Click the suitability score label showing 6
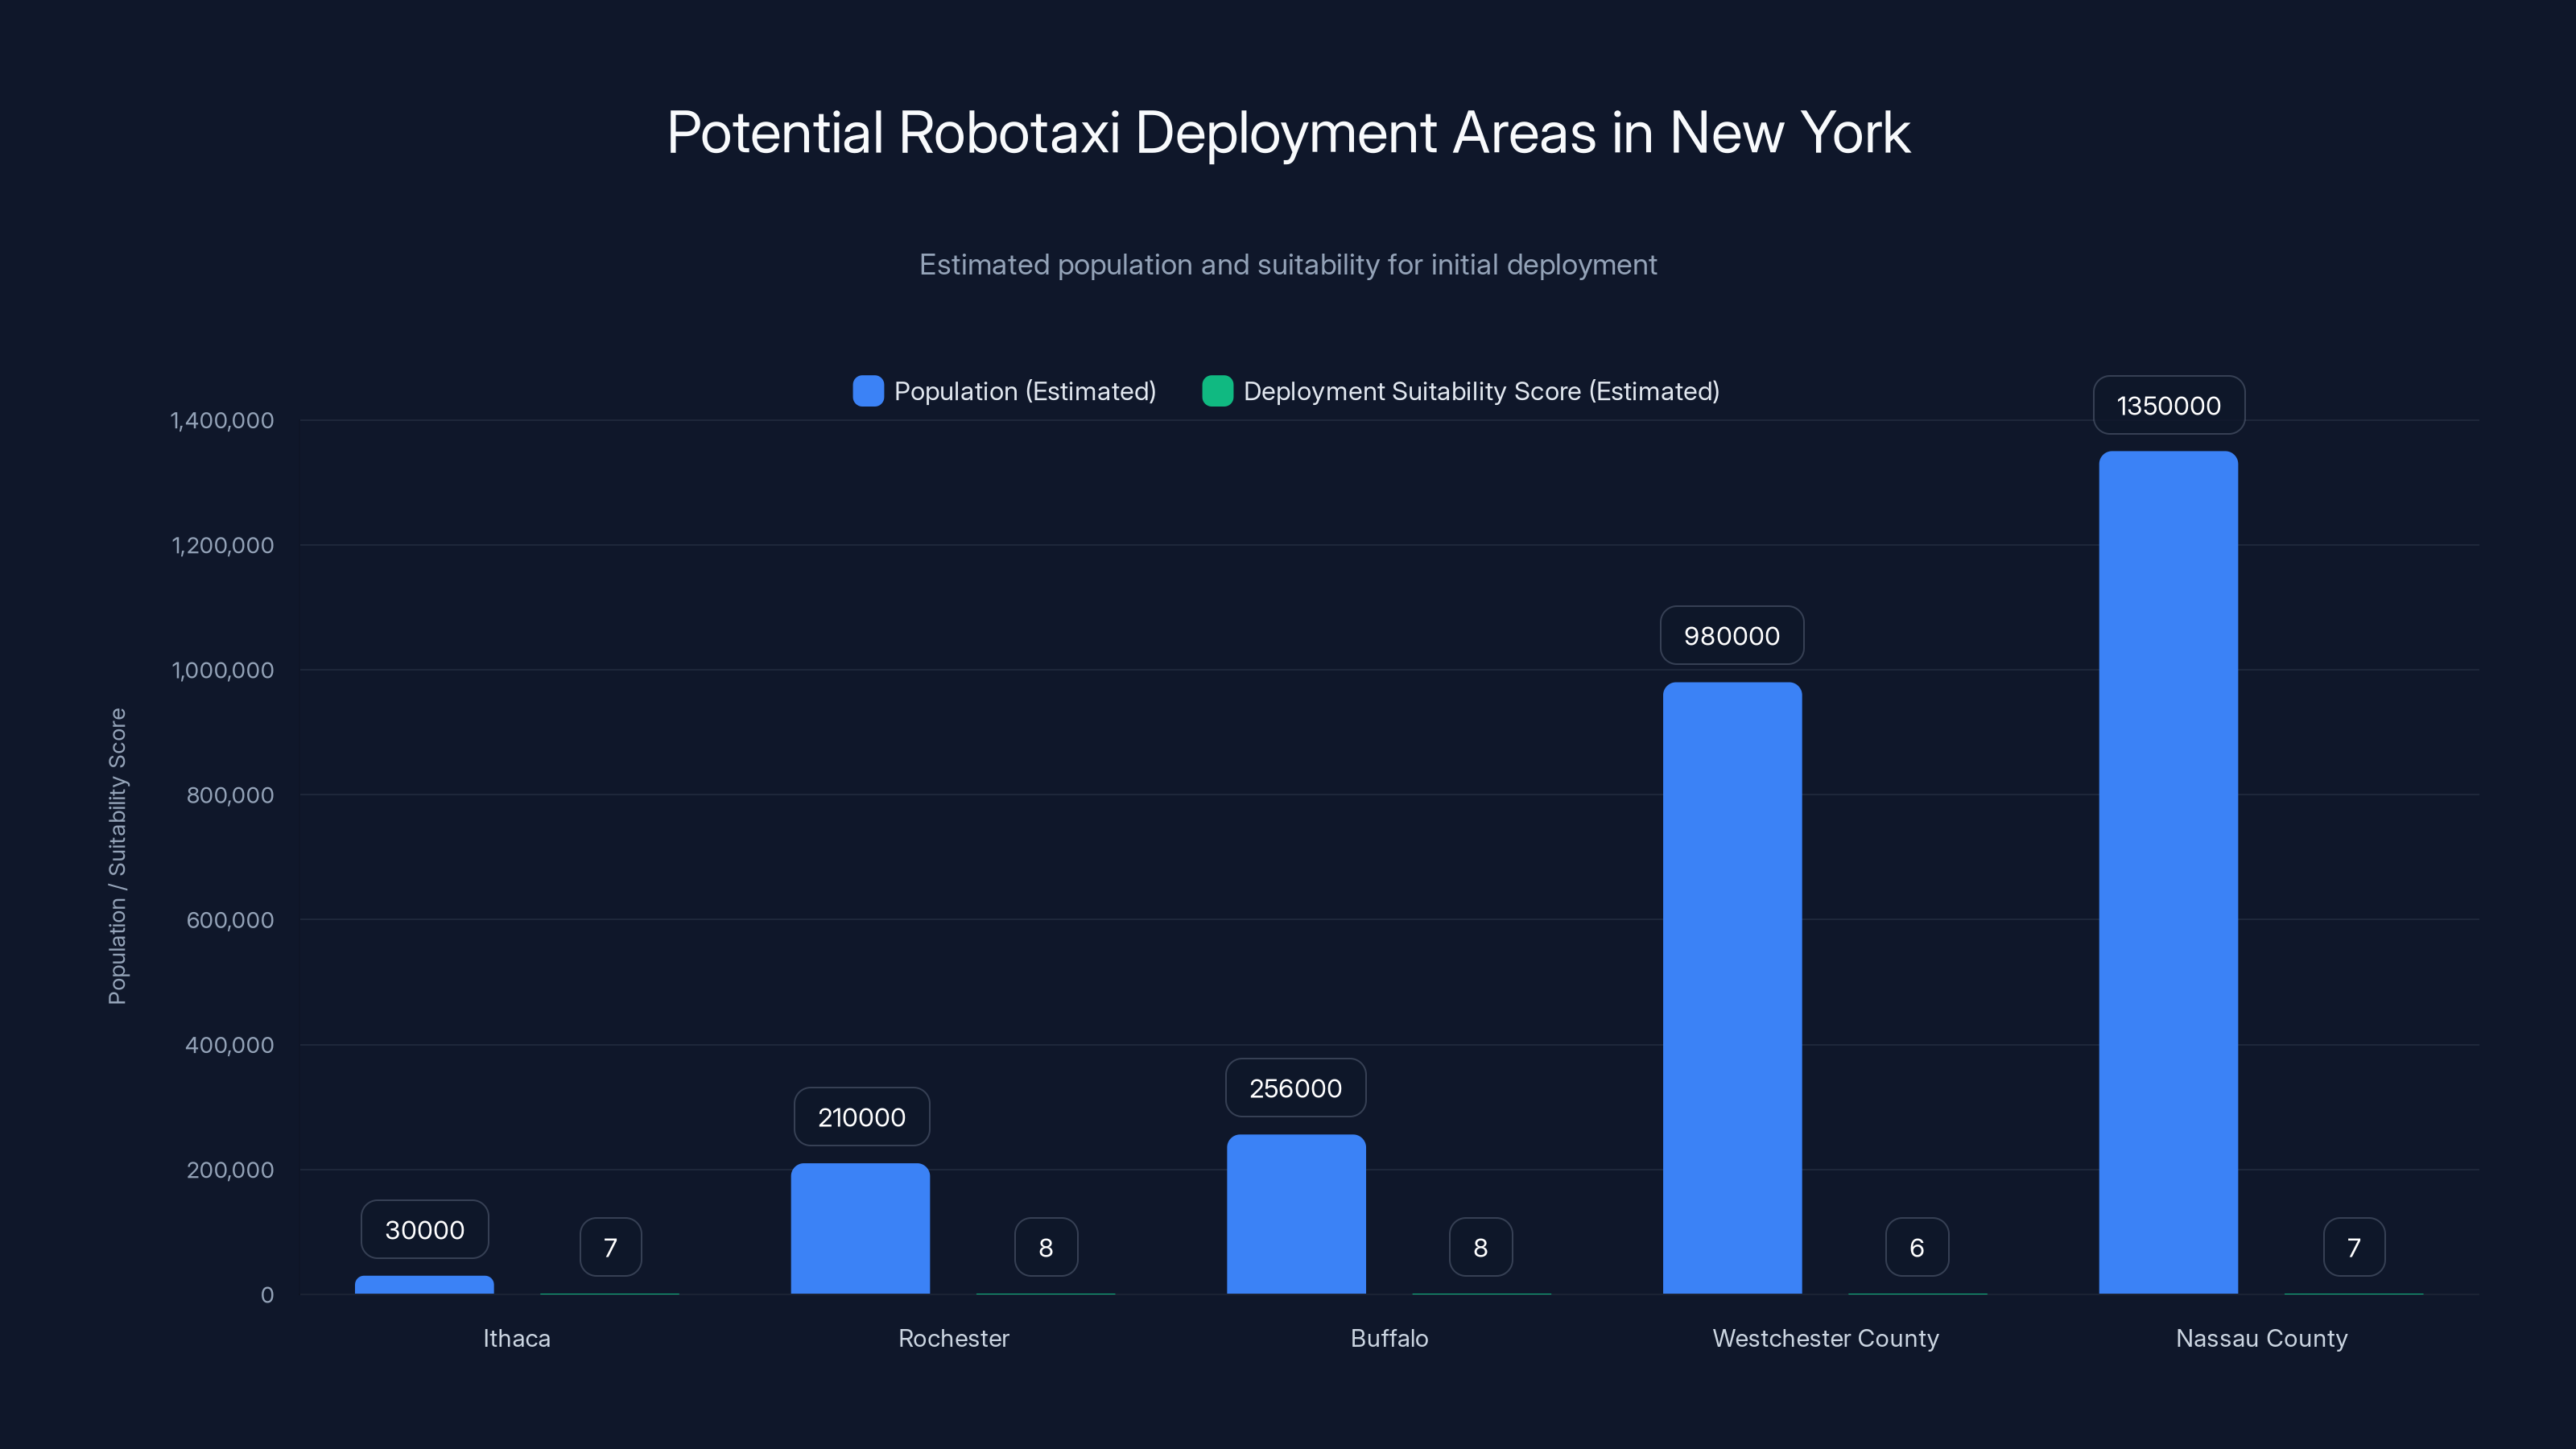The width and height of the screenshot is (2576, 1449). coord(1916,1246)
